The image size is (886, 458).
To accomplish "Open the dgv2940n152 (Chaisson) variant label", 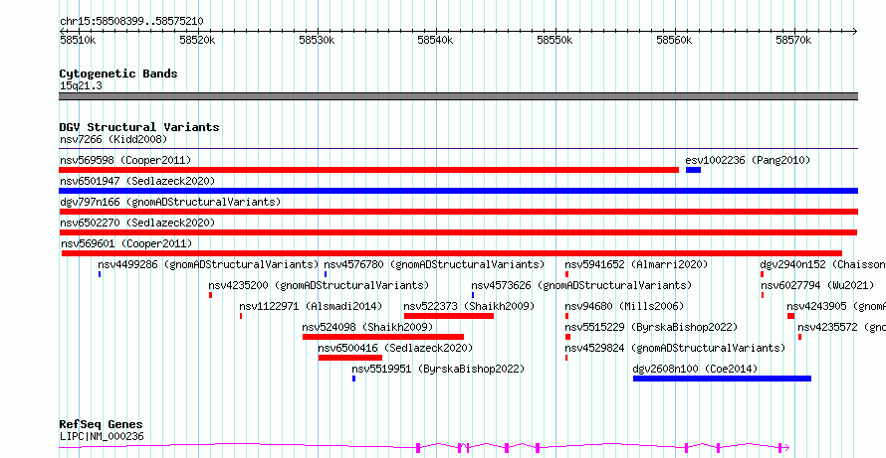I will click(x=822, y=264).
